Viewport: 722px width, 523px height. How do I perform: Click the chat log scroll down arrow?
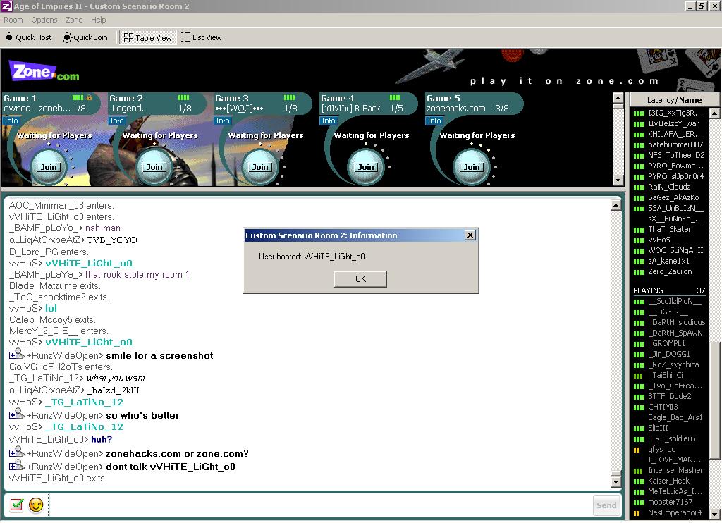[616, 481]
